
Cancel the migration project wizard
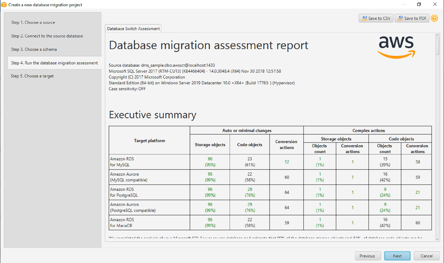point(427,256)
